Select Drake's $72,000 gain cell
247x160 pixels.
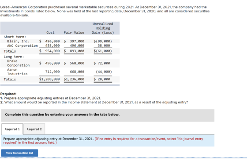(x=102, y=63)
